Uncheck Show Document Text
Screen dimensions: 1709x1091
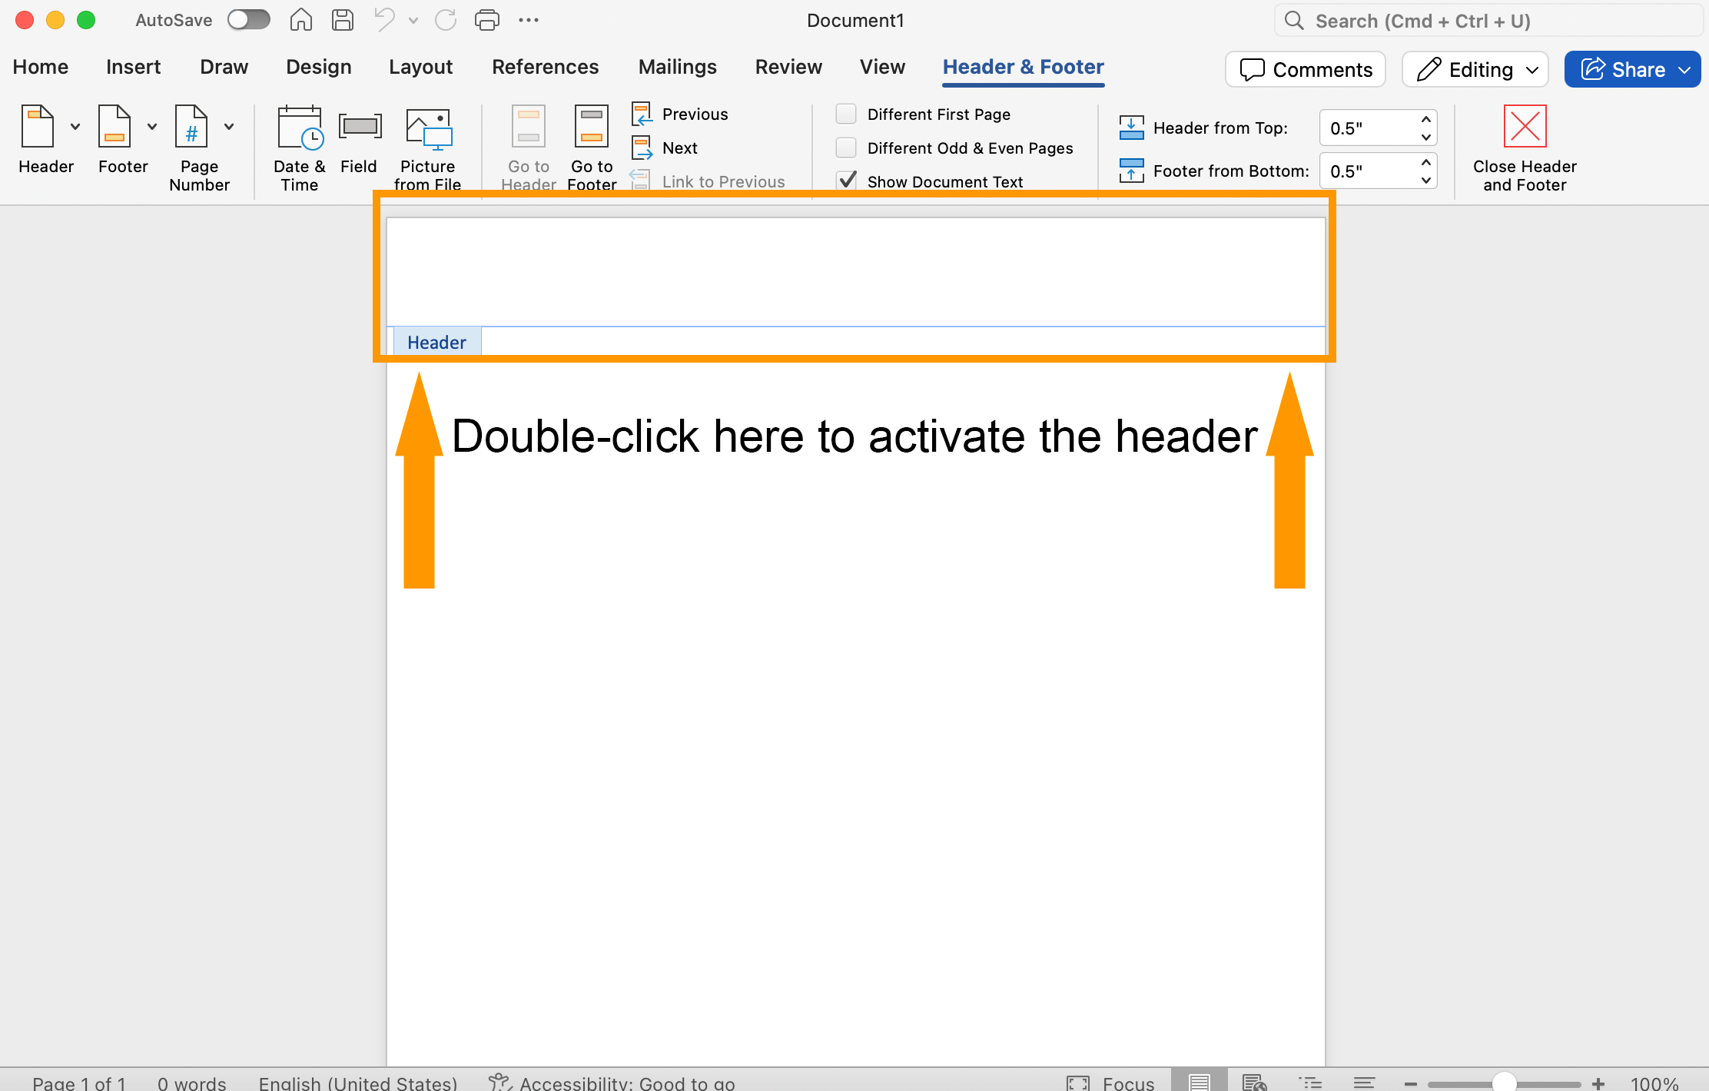point(846,181)
